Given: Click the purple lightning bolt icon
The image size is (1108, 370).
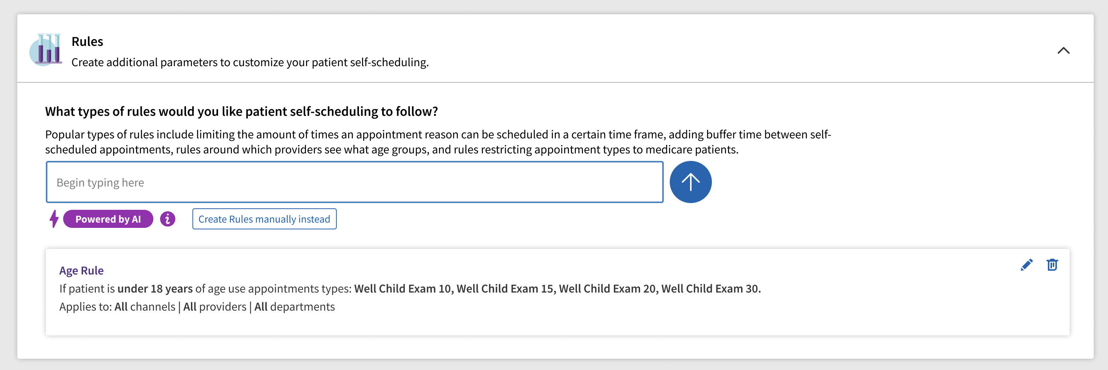Looking at the screenshot, I should pos(54,218).
